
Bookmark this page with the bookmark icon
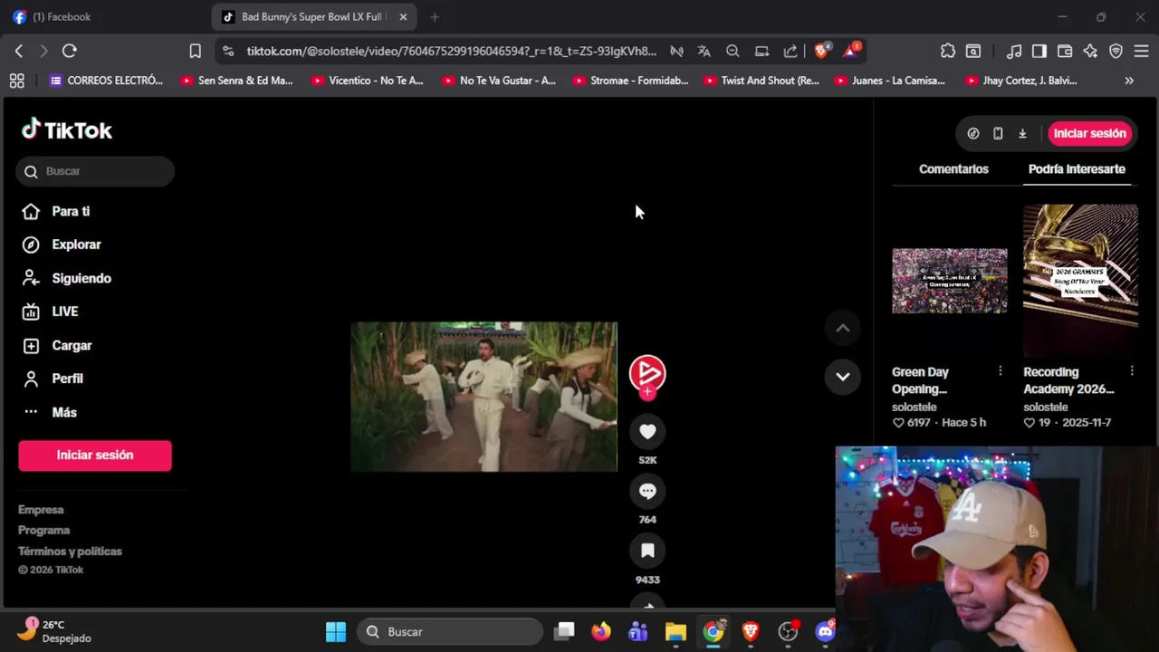pos(195,52)
